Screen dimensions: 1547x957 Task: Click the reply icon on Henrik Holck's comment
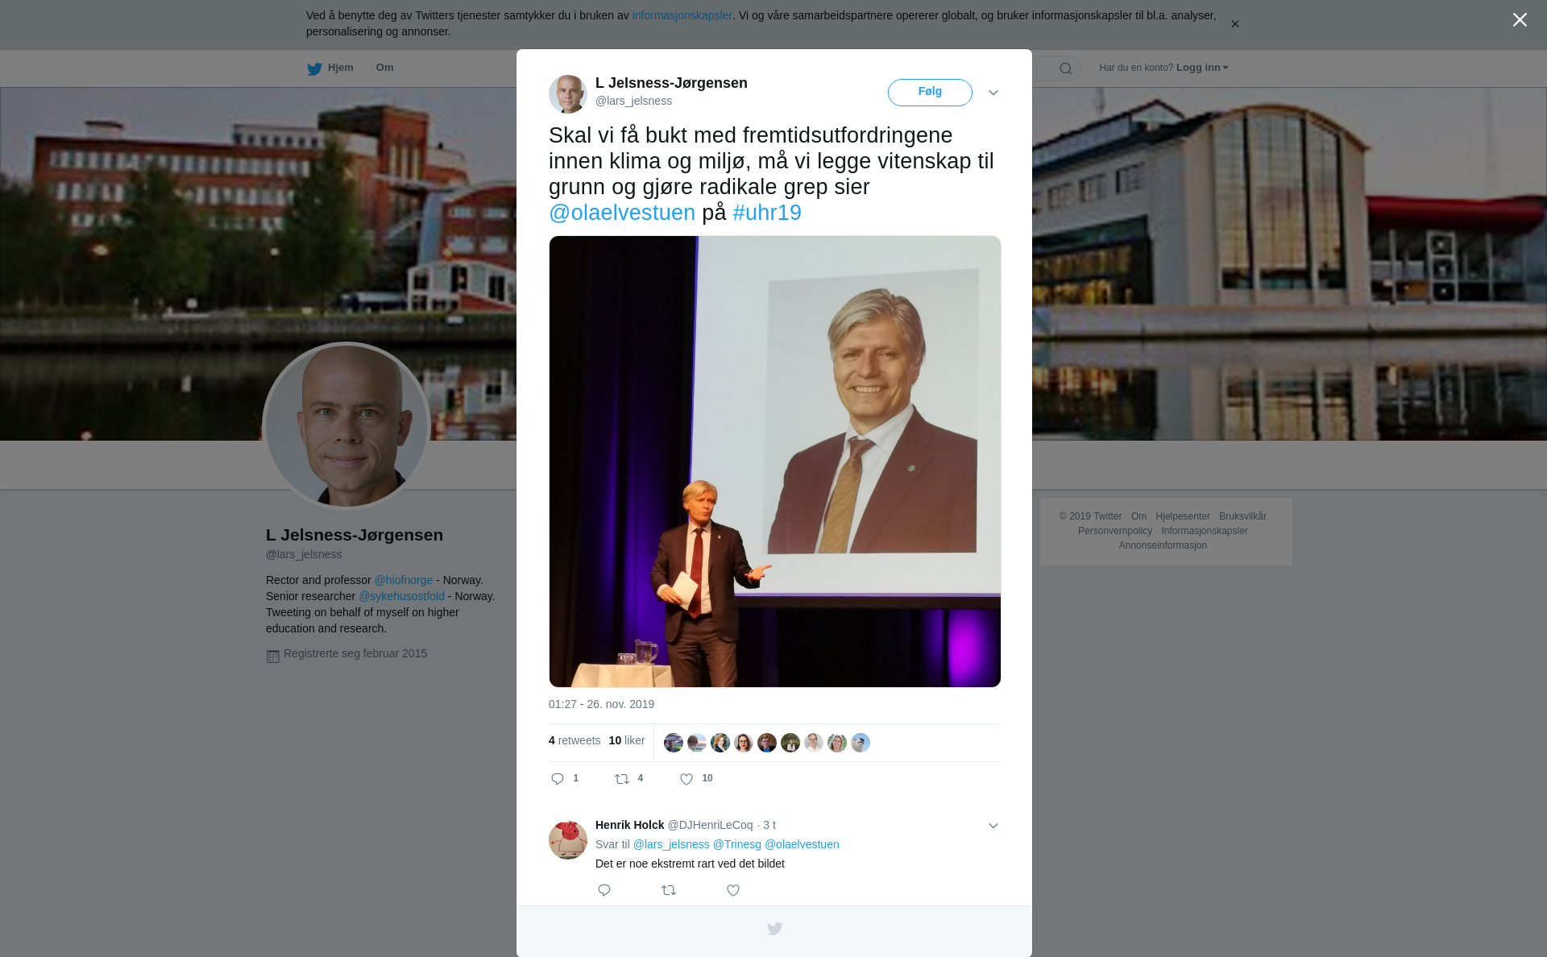click(604, 890)
